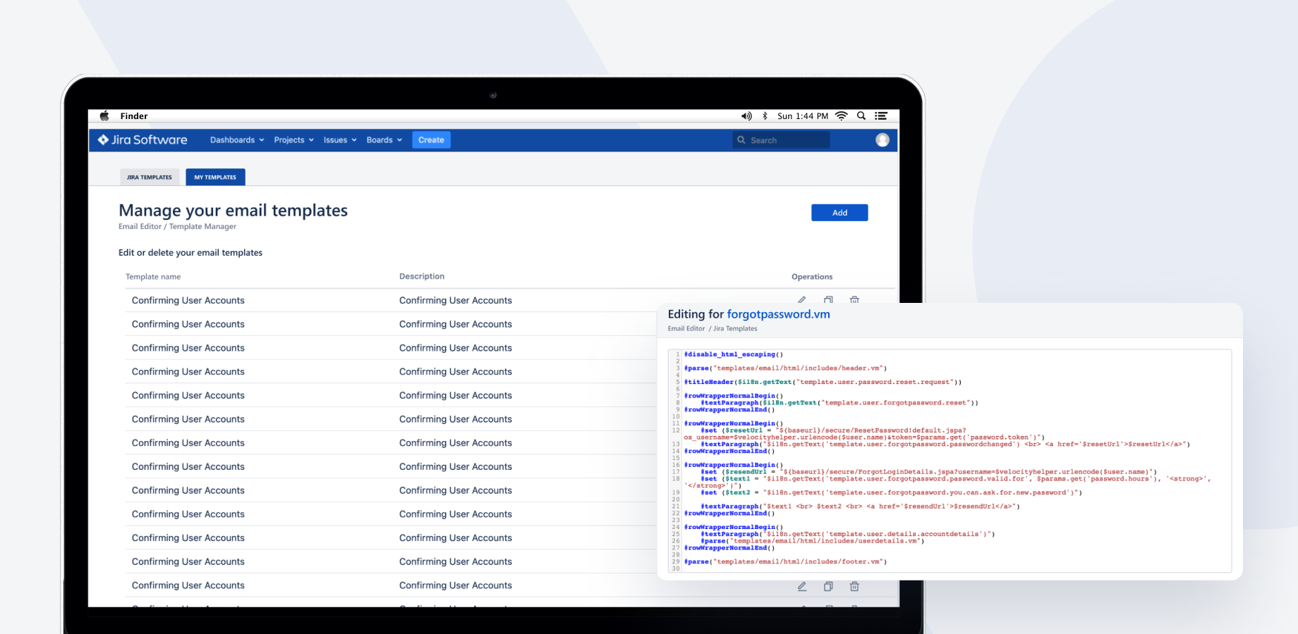The width and height of the screenshot is (1298, 634).
Task: Open Notification Center from the menu bar
Action: coord(880,116)
